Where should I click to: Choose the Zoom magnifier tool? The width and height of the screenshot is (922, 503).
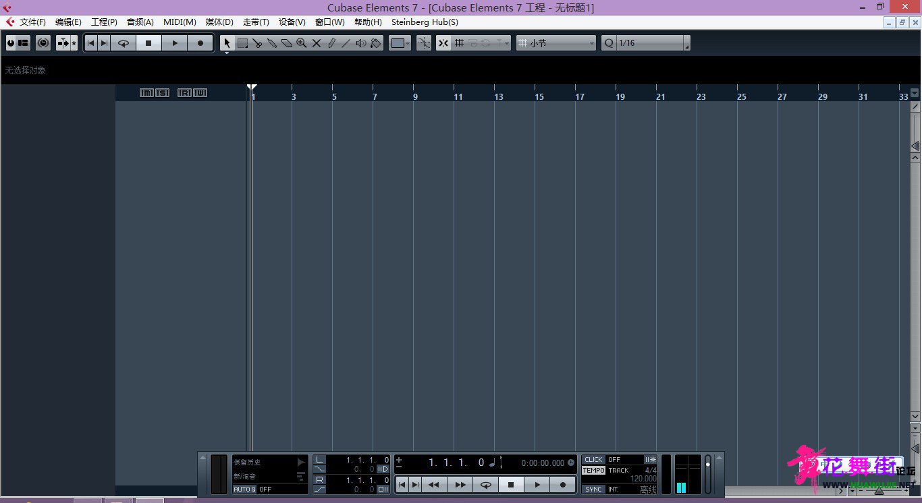point(302,43)
